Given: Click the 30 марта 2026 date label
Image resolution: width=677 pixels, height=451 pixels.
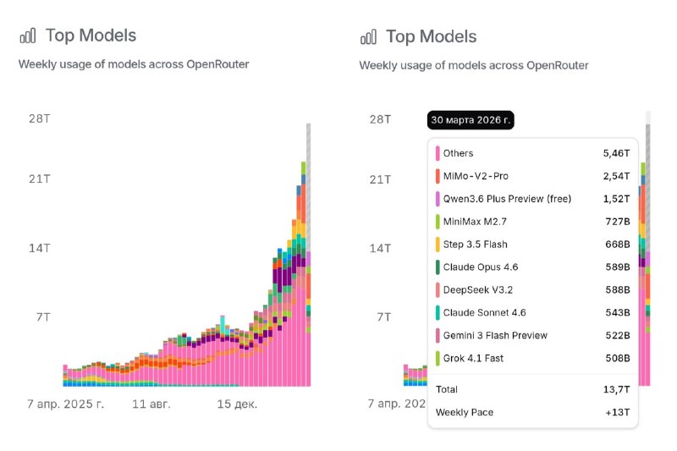Looking at the screenshot, I should pyautogui.click(x=470, y=119).
